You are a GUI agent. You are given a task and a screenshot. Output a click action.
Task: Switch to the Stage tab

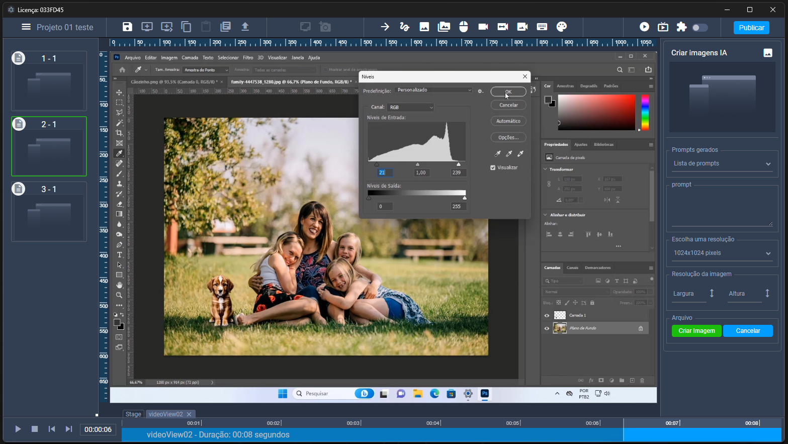click(x=133, y=414)
